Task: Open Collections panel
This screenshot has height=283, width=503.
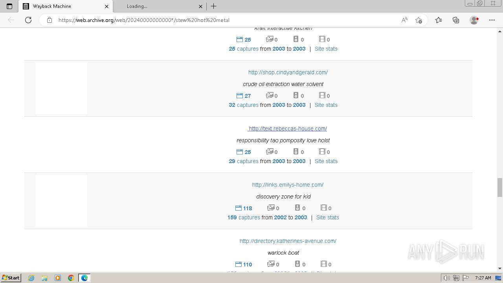Action: pos(456,20)
